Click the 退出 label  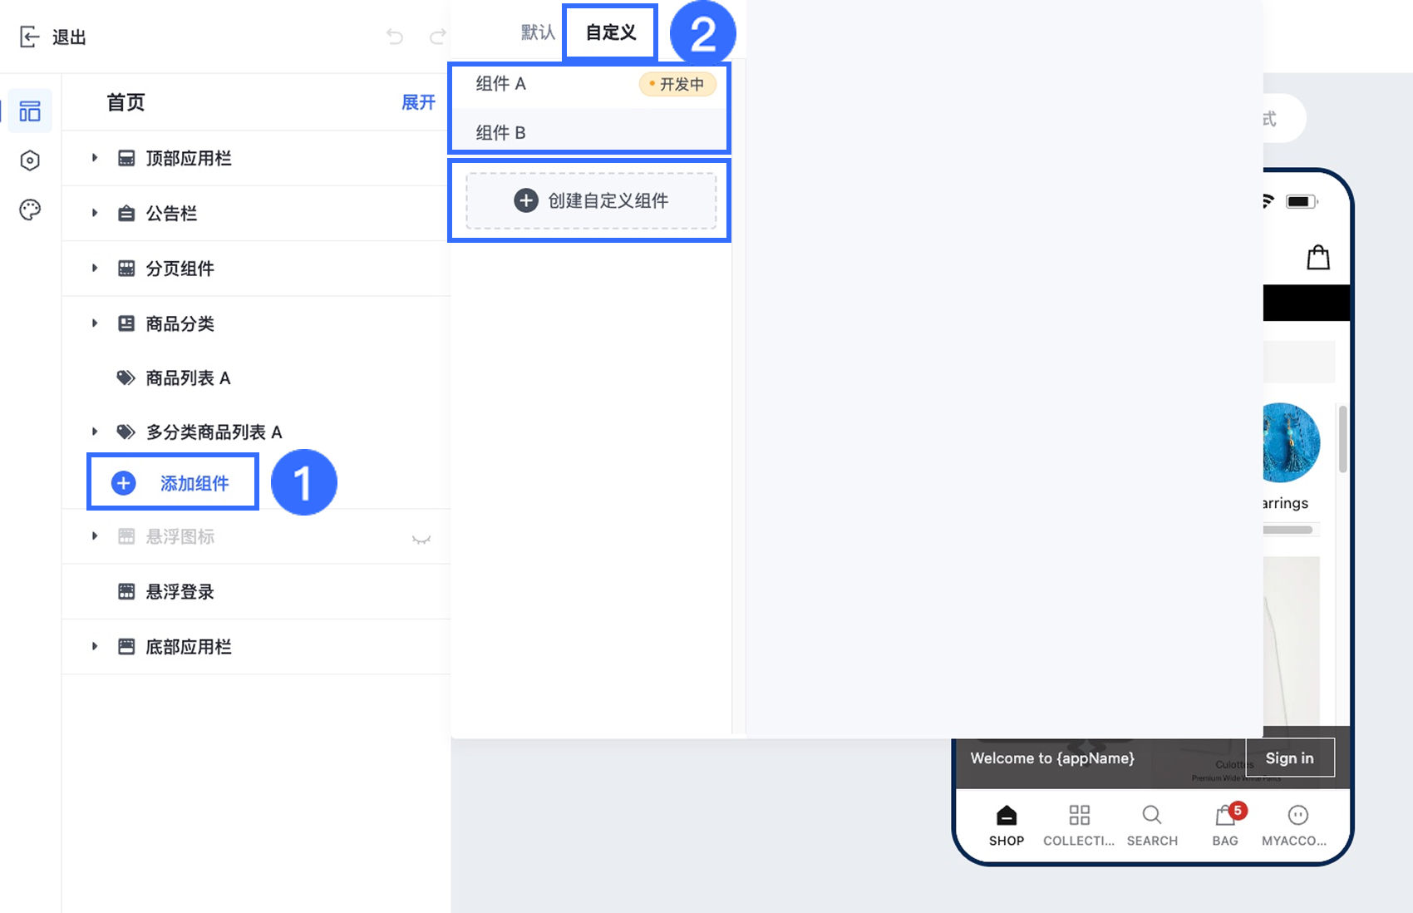coord(69,37)
